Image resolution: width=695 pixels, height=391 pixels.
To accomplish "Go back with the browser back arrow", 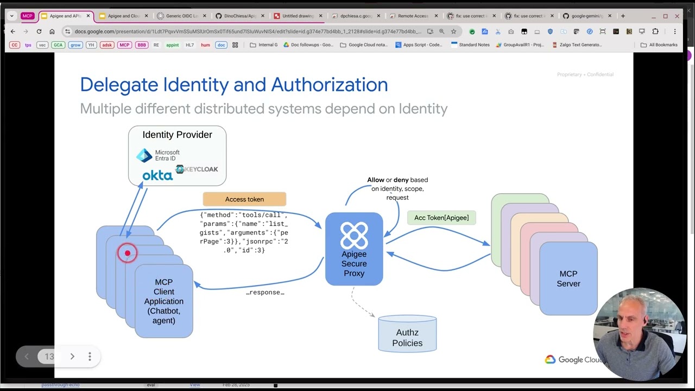I will tap(13, 31).
